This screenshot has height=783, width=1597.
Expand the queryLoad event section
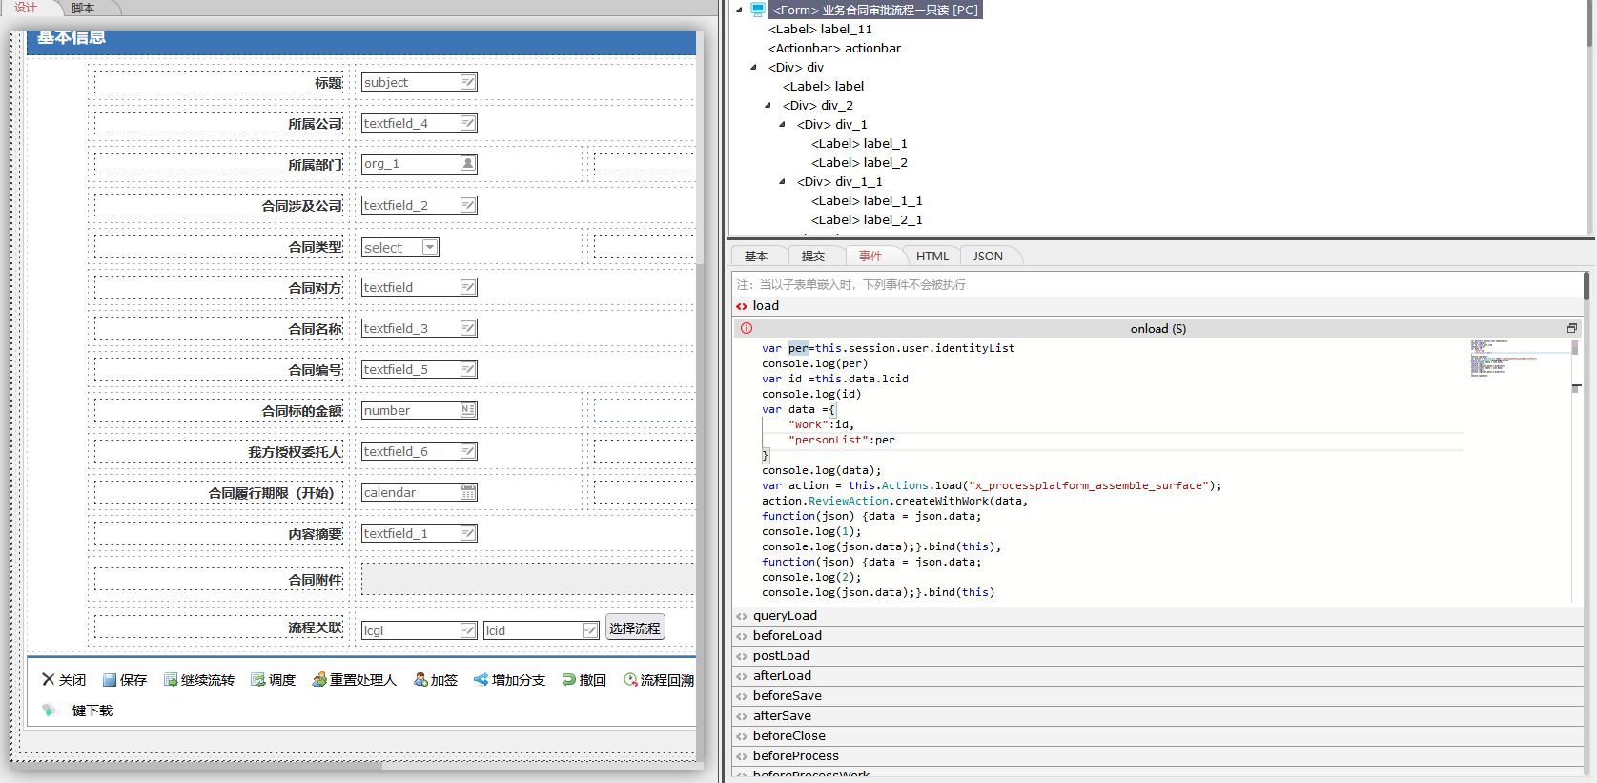[x=785, y=616]
